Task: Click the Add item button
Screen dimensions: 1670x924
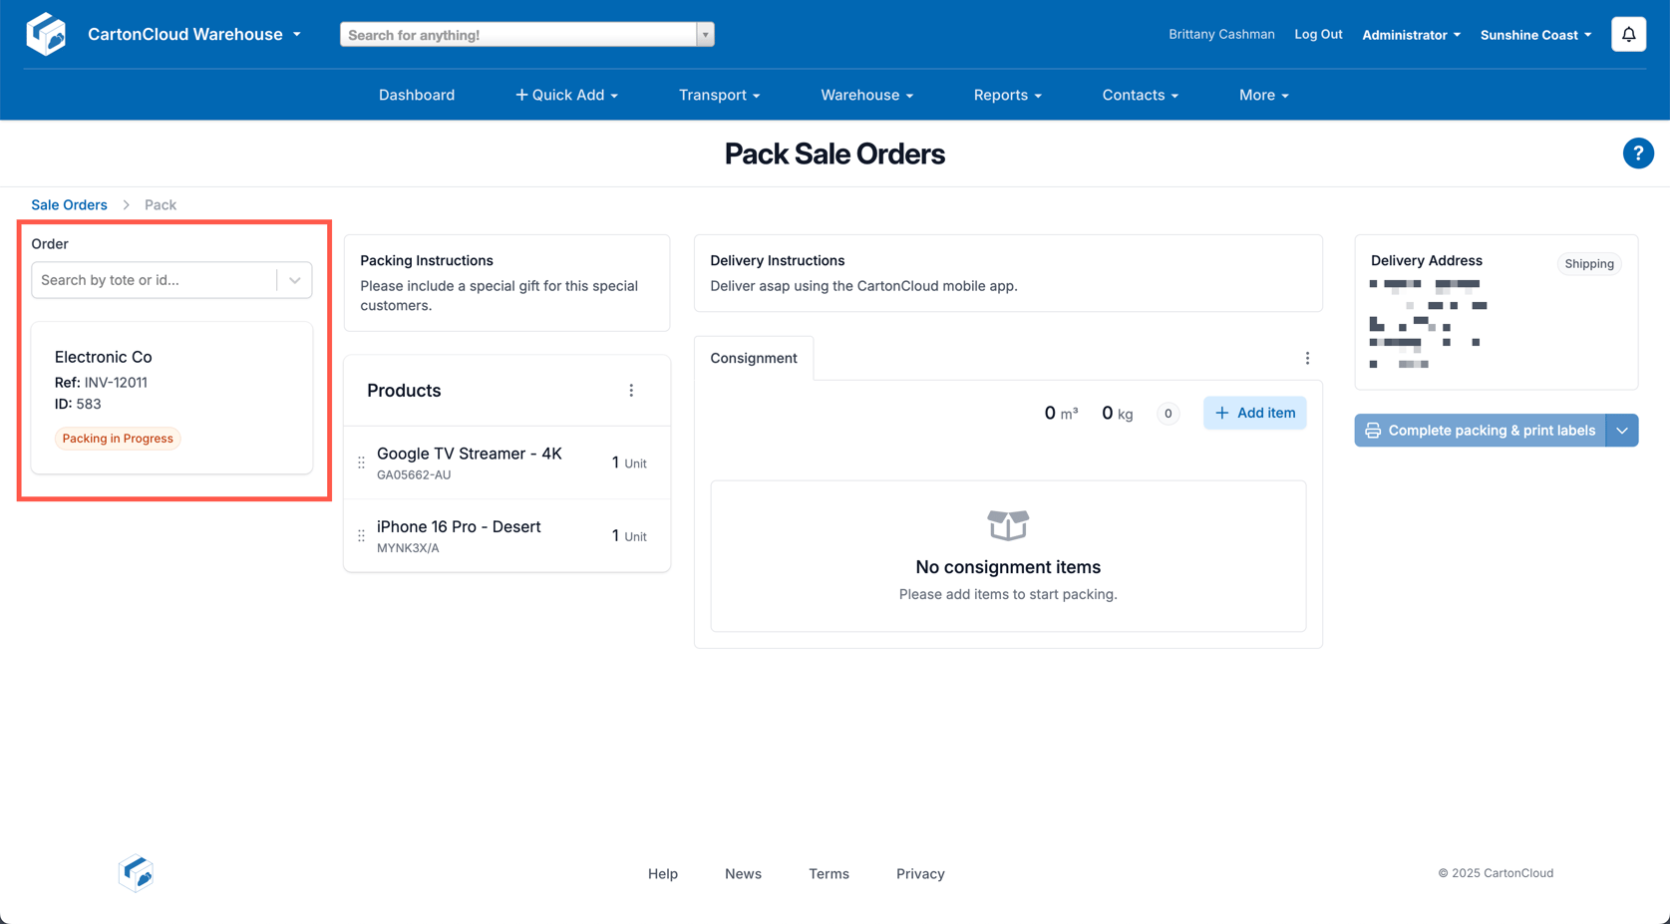Action: coord(1254,413)
